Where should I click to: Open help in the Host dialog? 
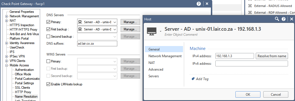(284, 19)
